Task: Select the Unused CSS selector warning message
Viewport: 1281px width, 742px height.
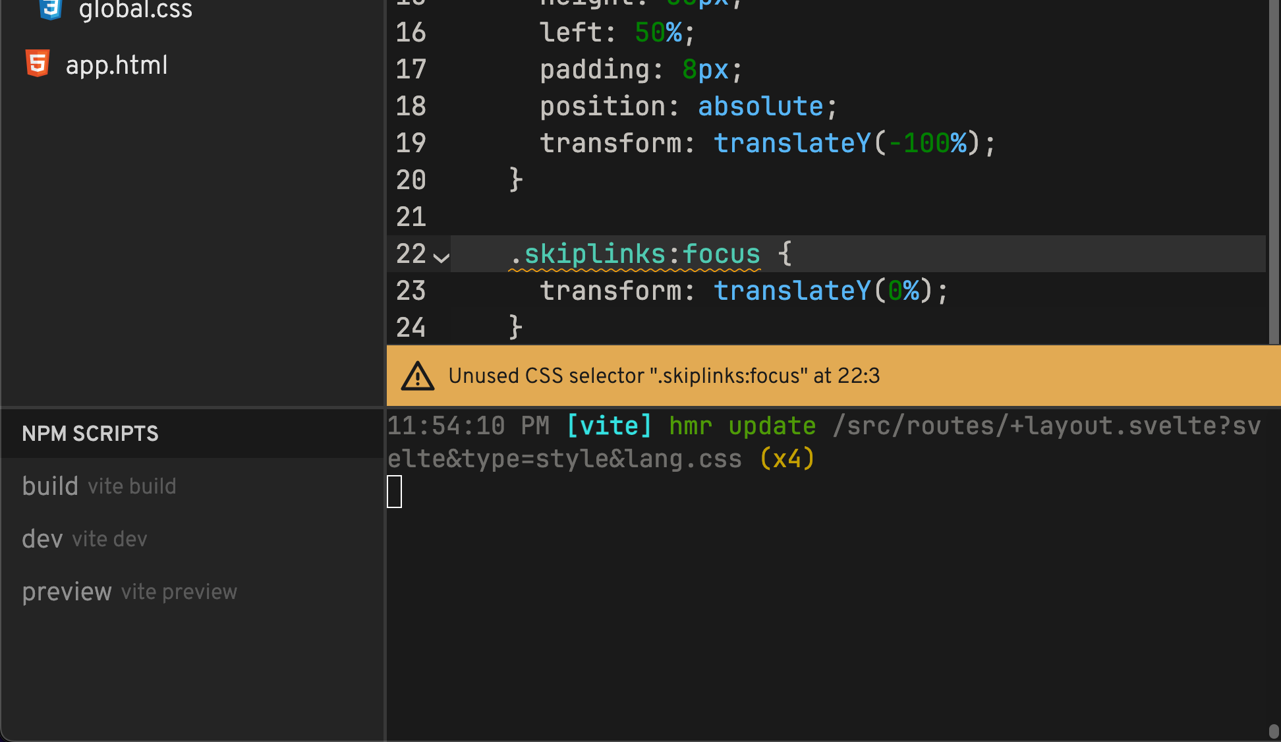Action: [x=664, y=375]
